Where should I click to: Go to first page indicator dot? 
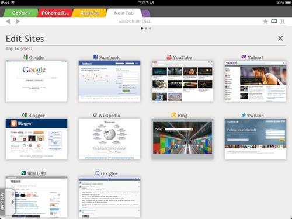pyautogui.click(x=142, y=29)
